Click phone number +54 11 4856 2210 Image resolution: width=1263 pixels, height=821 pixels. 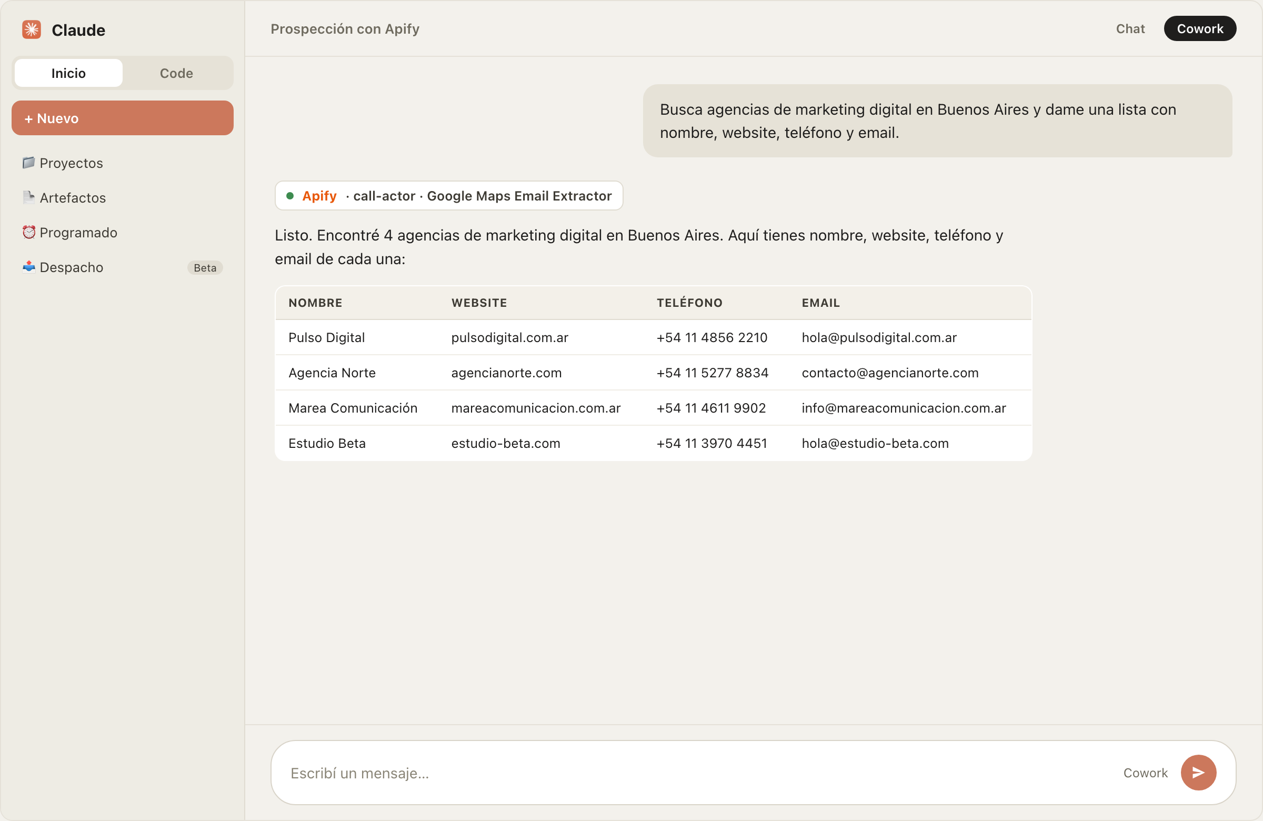click(711, 337)
